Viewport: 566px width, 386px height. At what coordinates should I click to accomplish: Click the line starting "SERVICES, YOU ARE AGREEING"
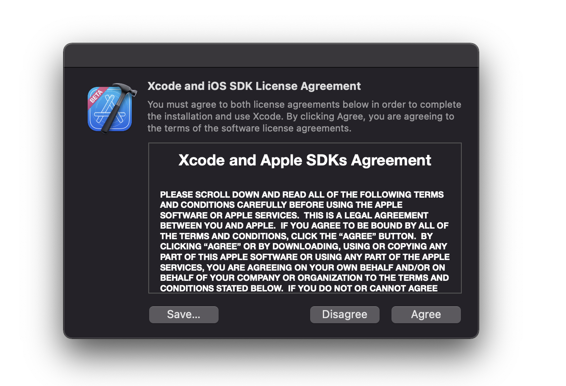coord(302,268)
